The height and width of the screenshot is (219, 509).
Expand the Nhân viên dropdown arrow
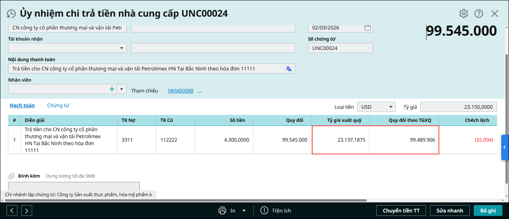point(122,89)
